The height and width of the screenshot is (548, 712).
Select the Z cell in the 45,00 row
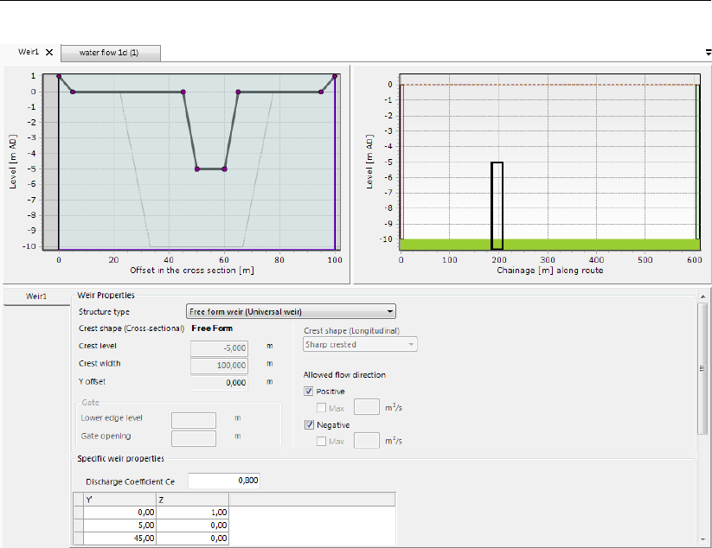pyautogui.click(x=193, y=538)
